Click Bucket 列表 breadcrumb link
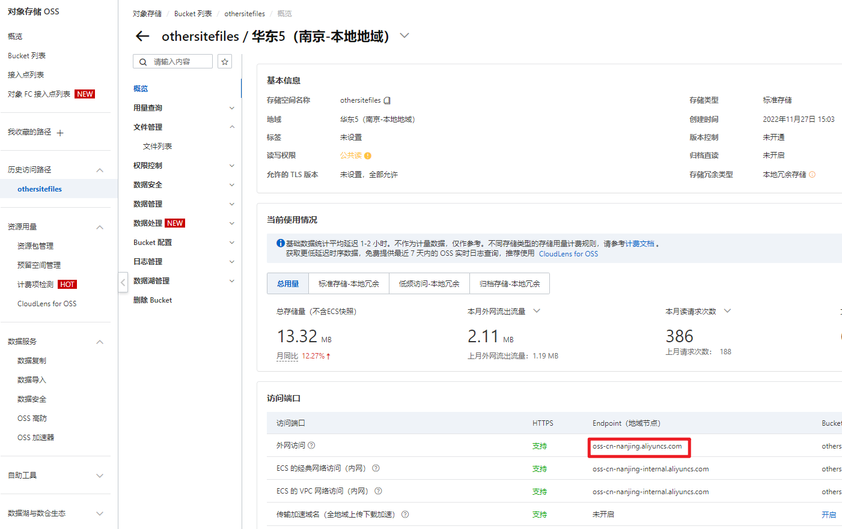Screen dimensions: 842x529 [x=193, y=14]
